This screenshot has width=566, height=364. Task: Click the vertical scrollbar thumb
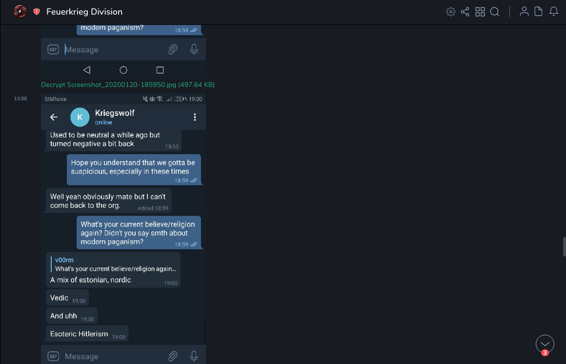coord(564,247)
